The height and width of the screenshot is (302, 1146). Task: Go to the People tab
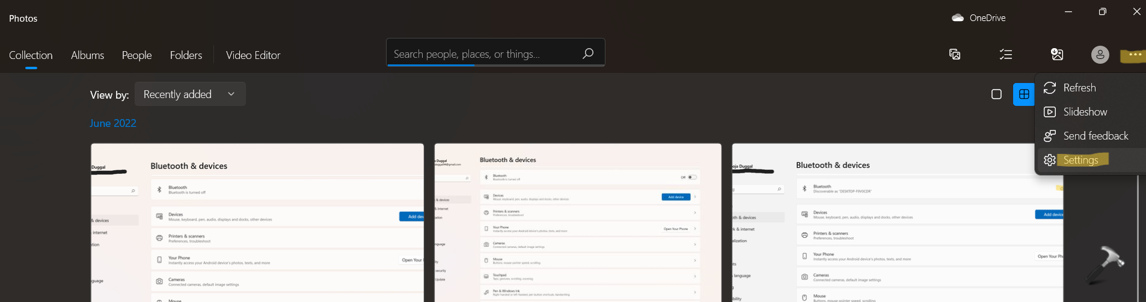click(136, 55)
